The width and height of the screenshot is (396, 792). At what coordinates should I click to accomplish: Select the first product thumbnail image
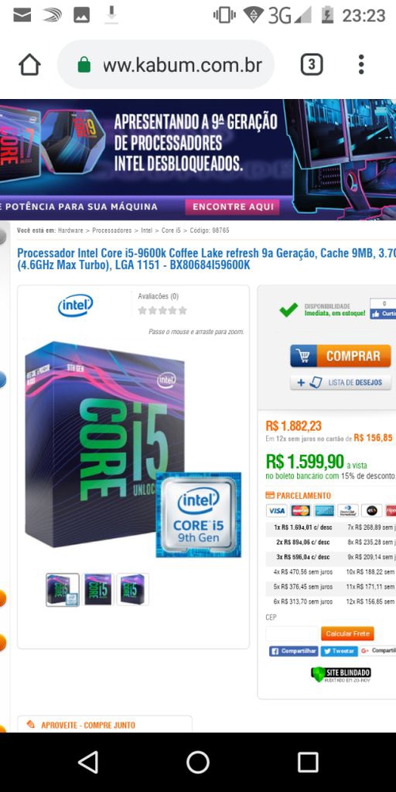[63, 589]
